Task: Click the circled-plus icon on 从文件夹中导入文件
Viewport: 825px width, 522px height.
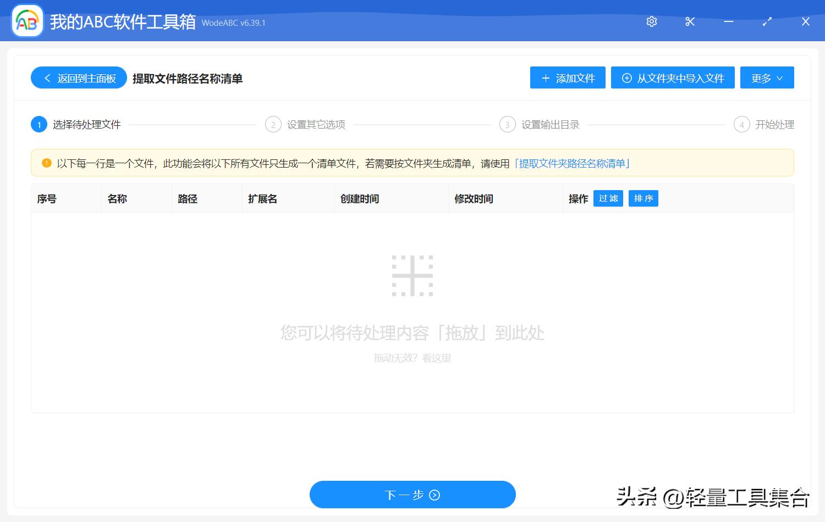Action: 626,78
